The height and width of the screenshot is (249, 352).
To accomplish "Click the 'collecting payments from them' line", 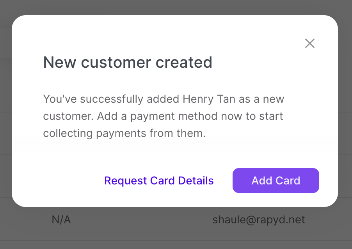I will [x=124, y=133].
